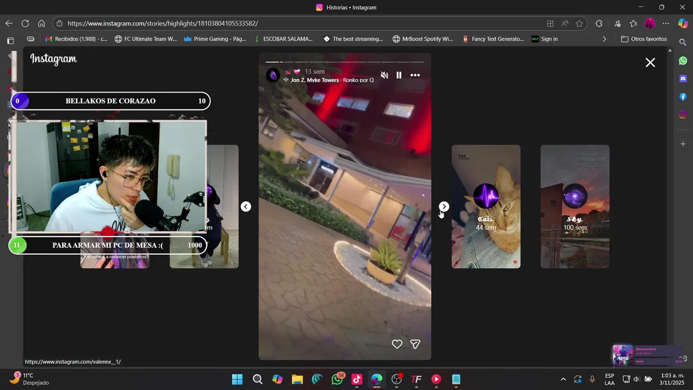This screenshot has width=693, height=390.
Task: Unmute the story audio
Action: tap(384, 75)
